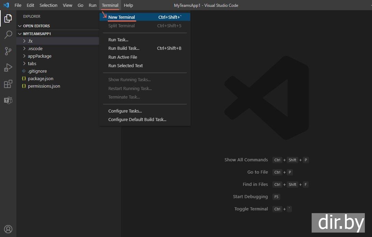Open the Explorer view in activity bar
This screenshot has width=372, height=237.
8,18
